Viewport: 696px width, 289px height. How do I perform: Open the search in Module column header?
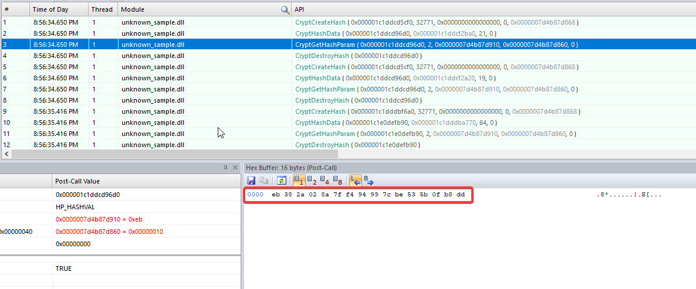285,10
